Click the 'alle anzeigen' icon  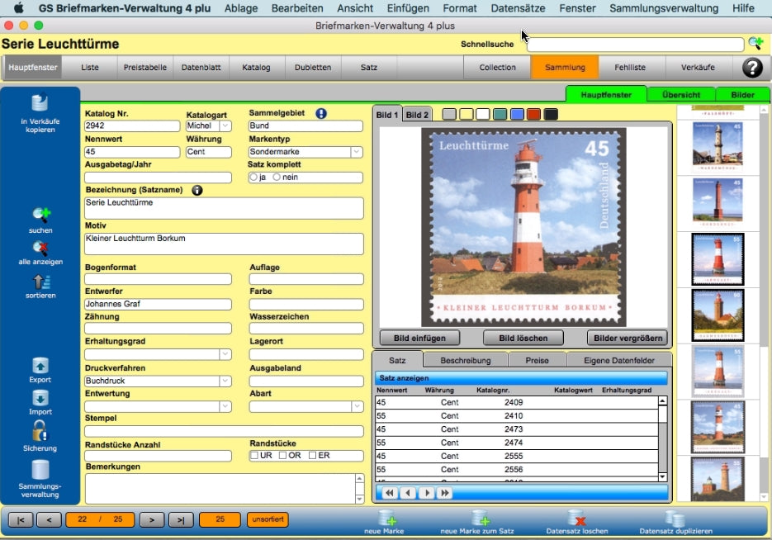(40, 247)
